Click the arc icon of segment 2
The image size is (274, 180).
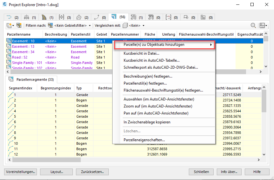click(11, 100)
